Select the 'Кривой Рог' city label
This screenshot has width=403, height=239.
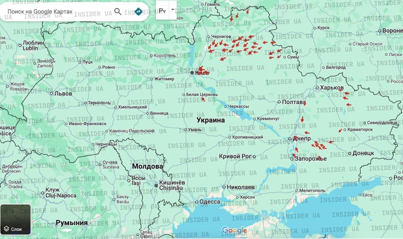coord(235,156)
